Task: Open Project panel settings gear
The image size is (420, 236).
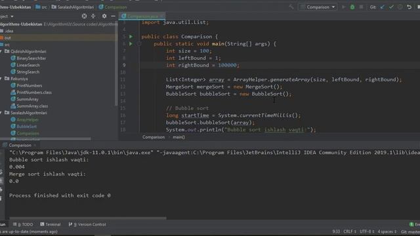Action: 104,16
